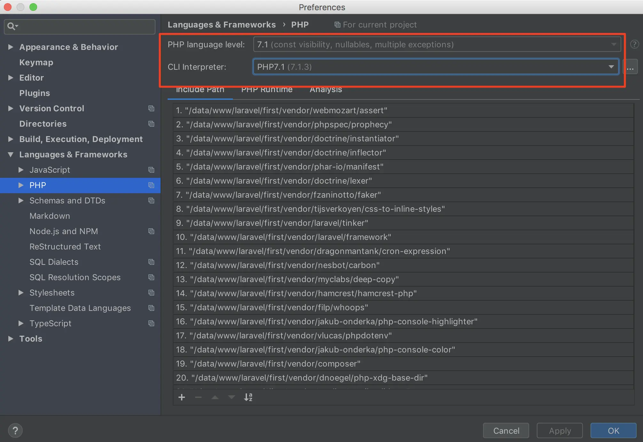Screen dimensions: 643x442
Task: Open CLI interpreter browse ellipsis button
Action: (630, 67)
